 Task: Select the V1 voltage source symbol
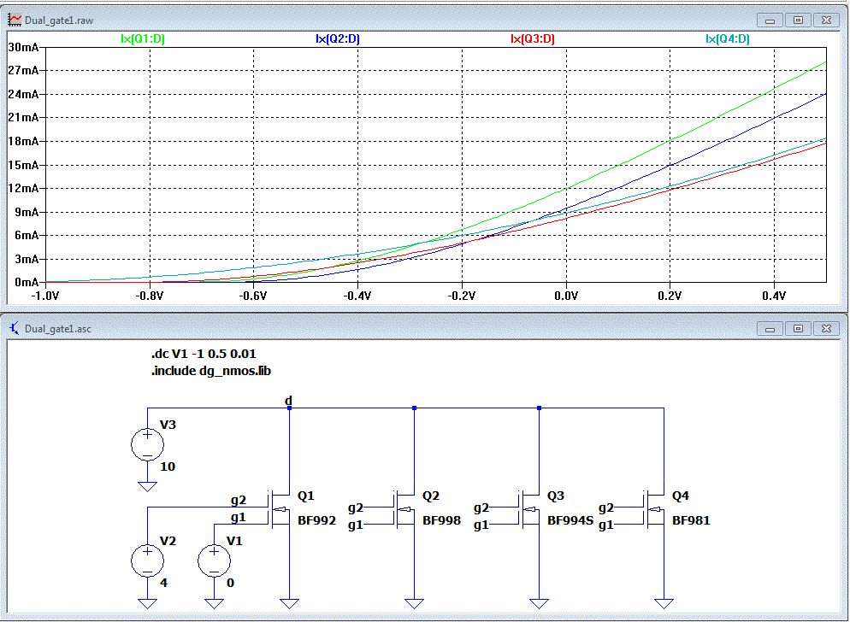tap(214, 560)
